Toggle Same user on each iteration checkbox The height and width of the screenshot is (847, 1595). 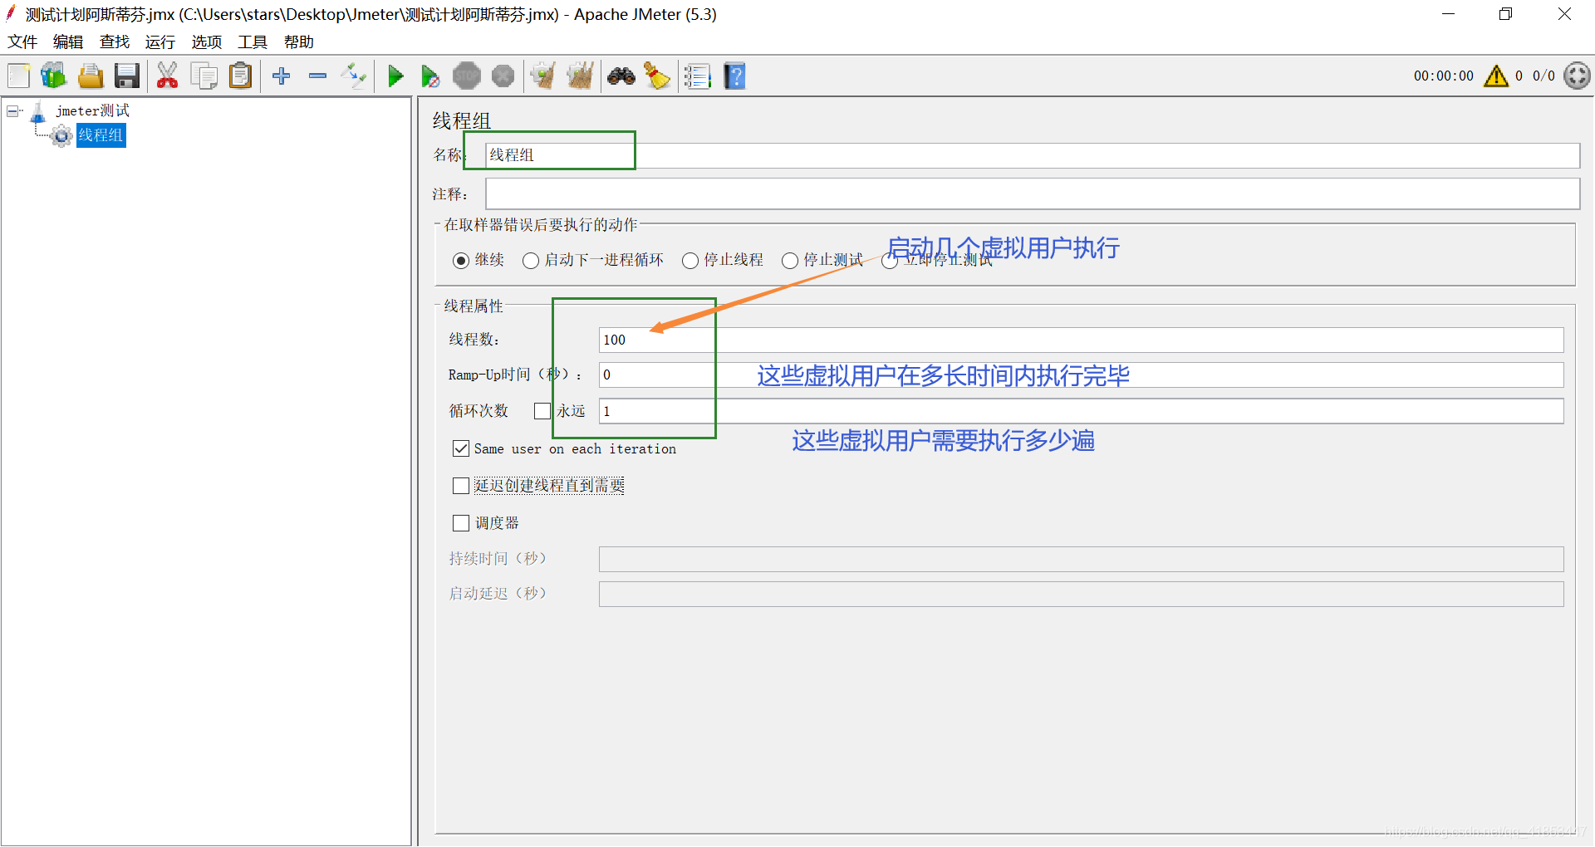pyautogui.click(x=461, y=448)
